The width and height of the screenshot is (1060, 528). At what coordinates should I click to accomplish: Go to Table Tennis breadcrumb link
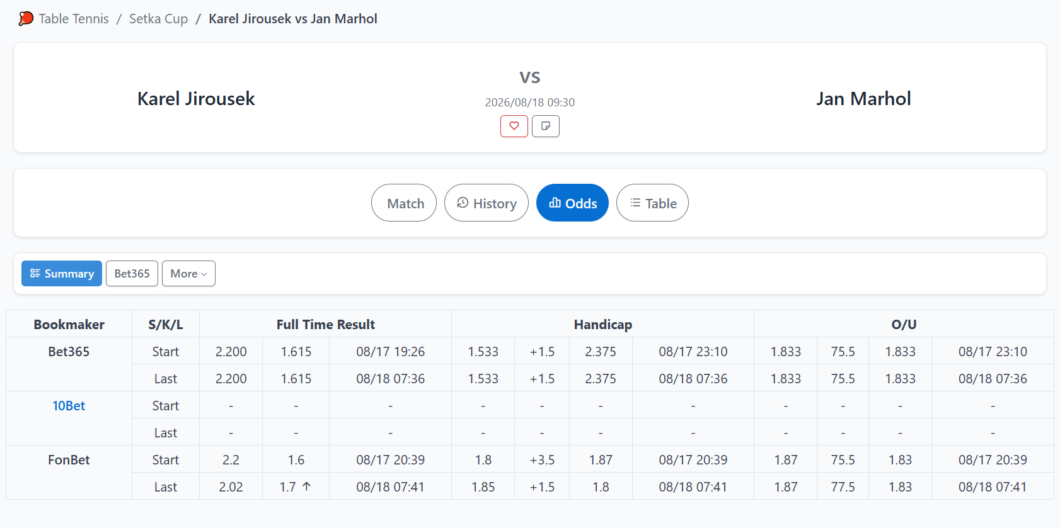(74, 19)
